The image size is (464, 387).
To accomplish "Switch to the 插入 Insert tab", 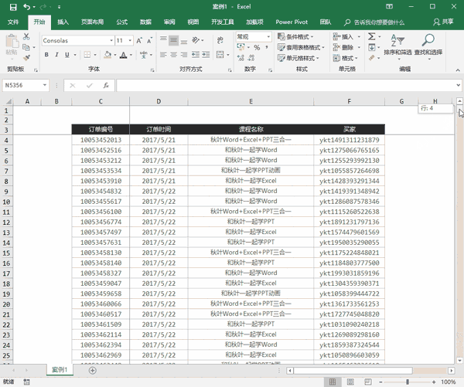I will [x=63, y=22].
